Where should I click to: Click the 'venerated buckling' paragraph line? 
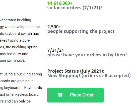point(16,20)
